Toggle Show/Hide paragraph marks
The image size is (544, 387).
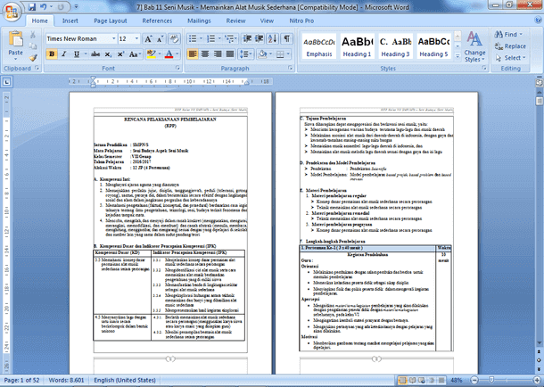[x=287, y=38]
